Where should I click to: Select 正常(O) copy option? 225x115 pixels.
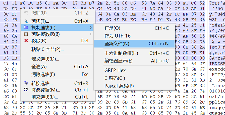pyautogui.click(x=112, y=28)
